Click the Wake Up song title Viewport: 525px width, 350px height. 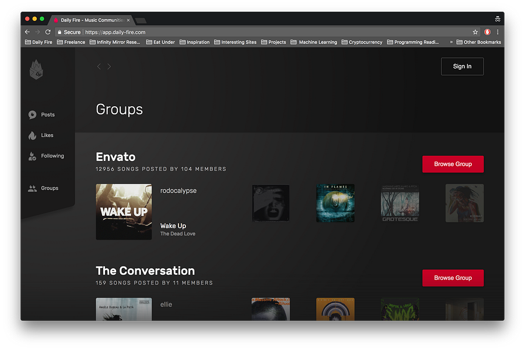(x=173, y=226)
